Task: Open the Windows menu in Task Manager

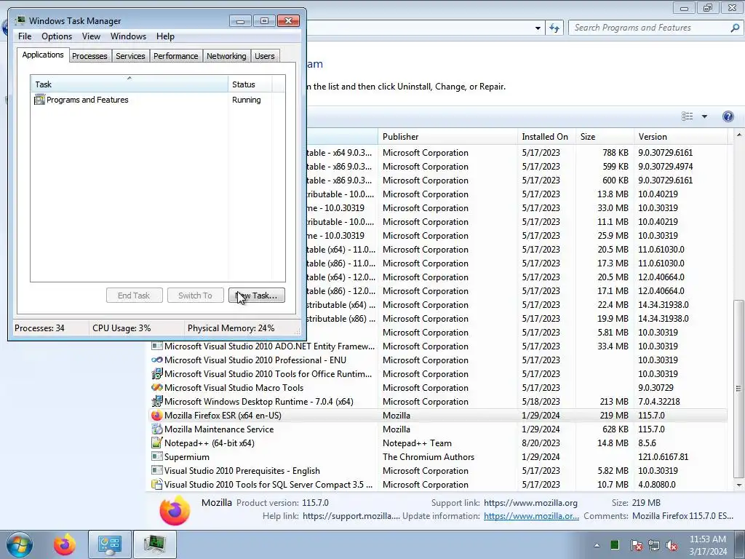Action: tap(128, 36)
